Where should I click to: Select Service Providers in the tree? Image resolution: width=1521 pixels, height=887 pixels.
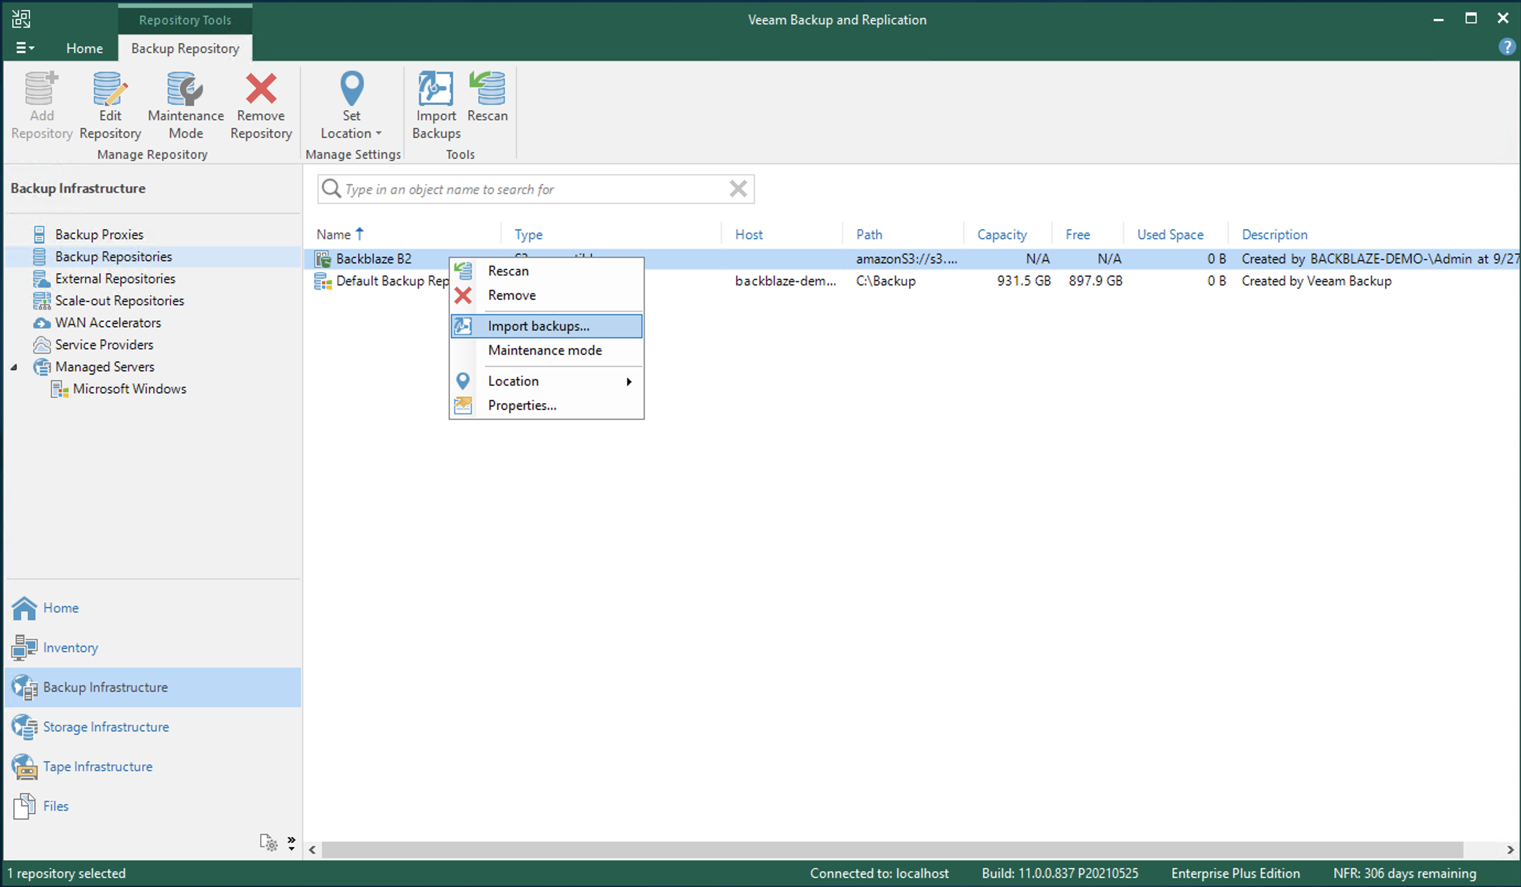point(104,344)
